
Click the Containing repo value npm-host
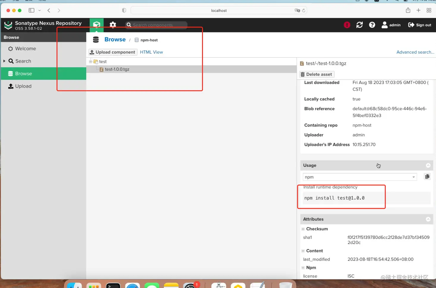[x=362, y=125]
